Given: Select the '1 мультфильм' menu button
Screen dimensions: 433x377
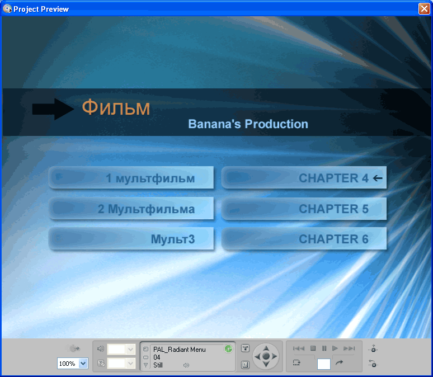Looking at the screenshot, I should [x=131, y=177].
